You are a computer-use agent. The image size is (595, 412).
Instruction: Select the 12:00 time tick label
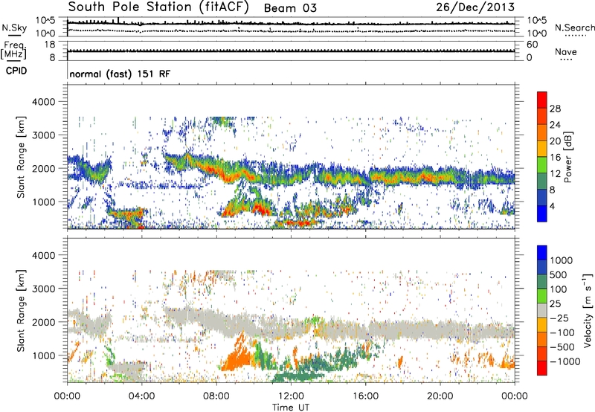point(291,396)
